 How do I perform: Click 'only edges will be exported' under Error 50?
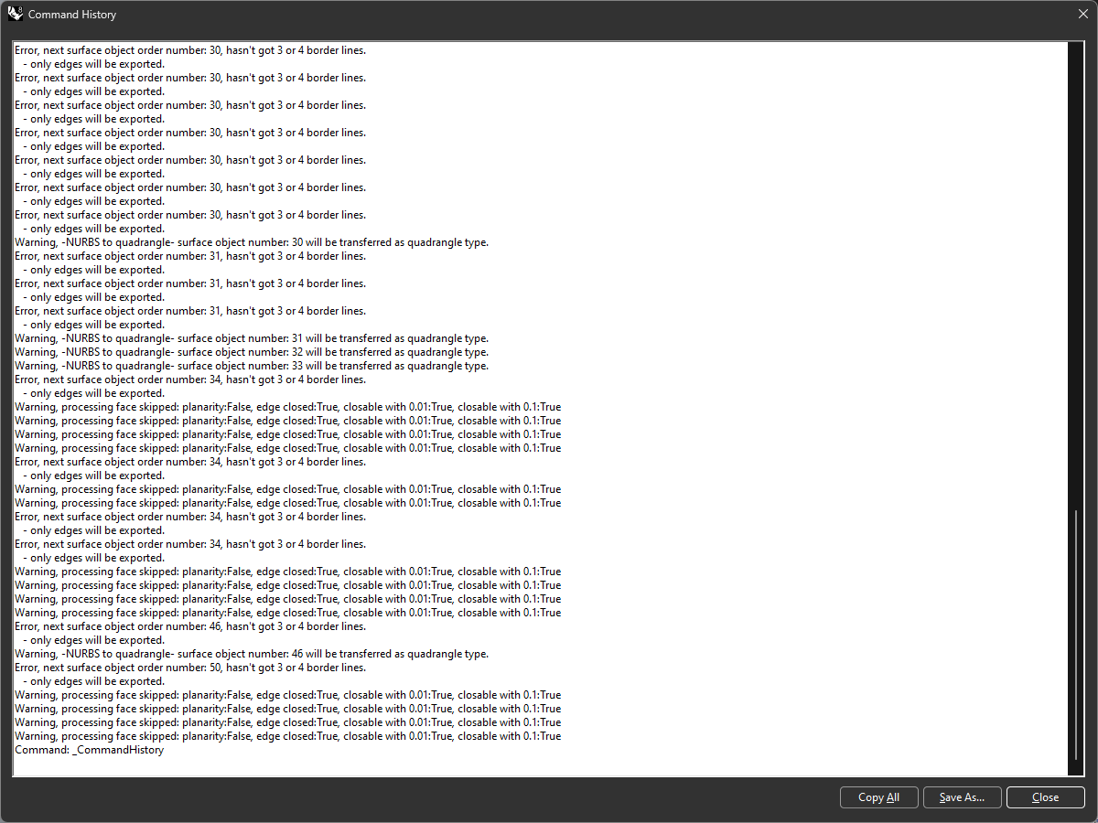click(94, 681)
